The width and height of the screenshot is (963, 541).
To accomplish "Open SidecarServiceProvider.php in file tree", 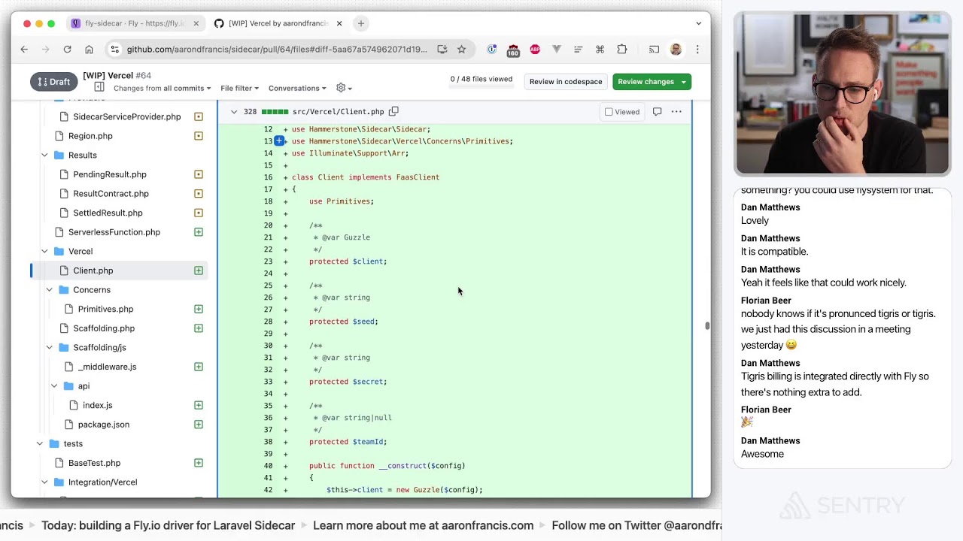I will click(x=126, y=116).
